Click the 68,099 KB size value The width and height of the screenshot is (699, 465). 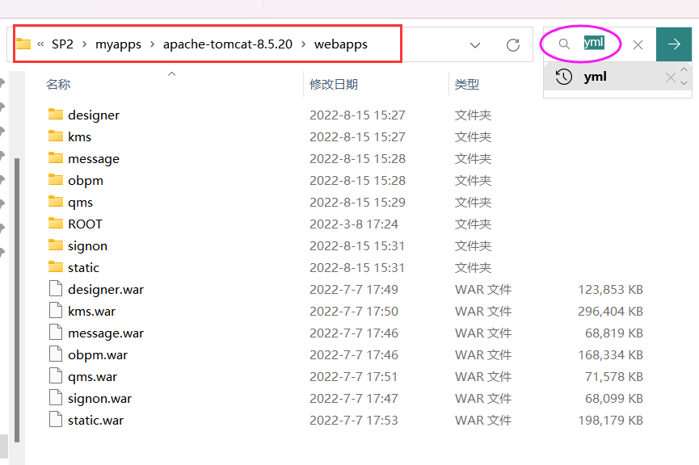click(614, 399)
